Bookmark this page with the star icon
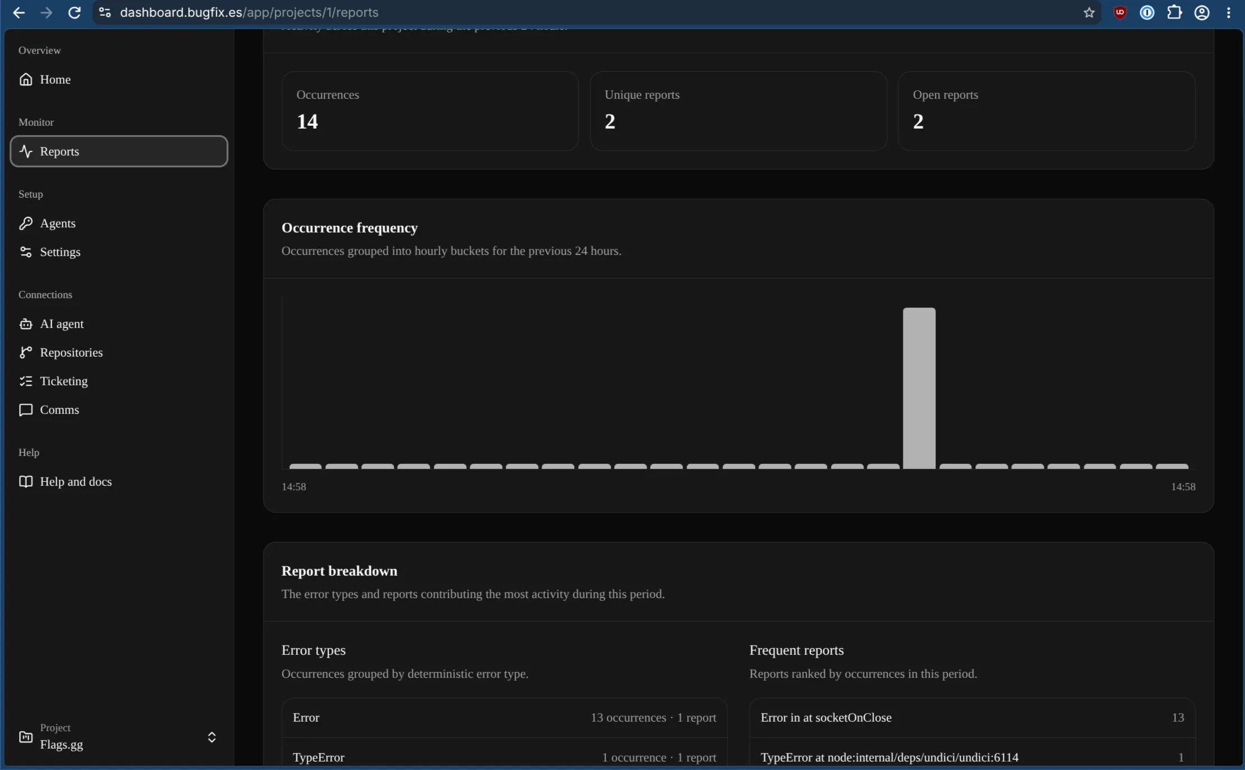Image resolution: width=1245 pixels, height=770 pixels. (x=1089, y=12)
